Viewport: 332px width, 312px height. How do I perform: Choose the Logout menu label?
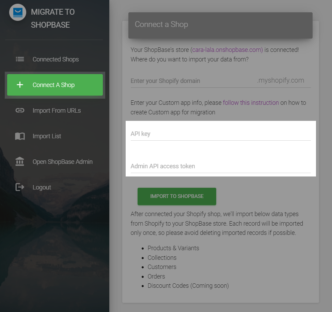tap(42, 187)
